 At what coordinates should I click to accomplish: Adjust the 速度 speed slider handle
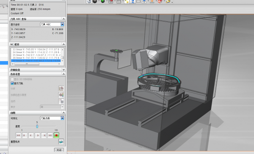coord(37,126)
